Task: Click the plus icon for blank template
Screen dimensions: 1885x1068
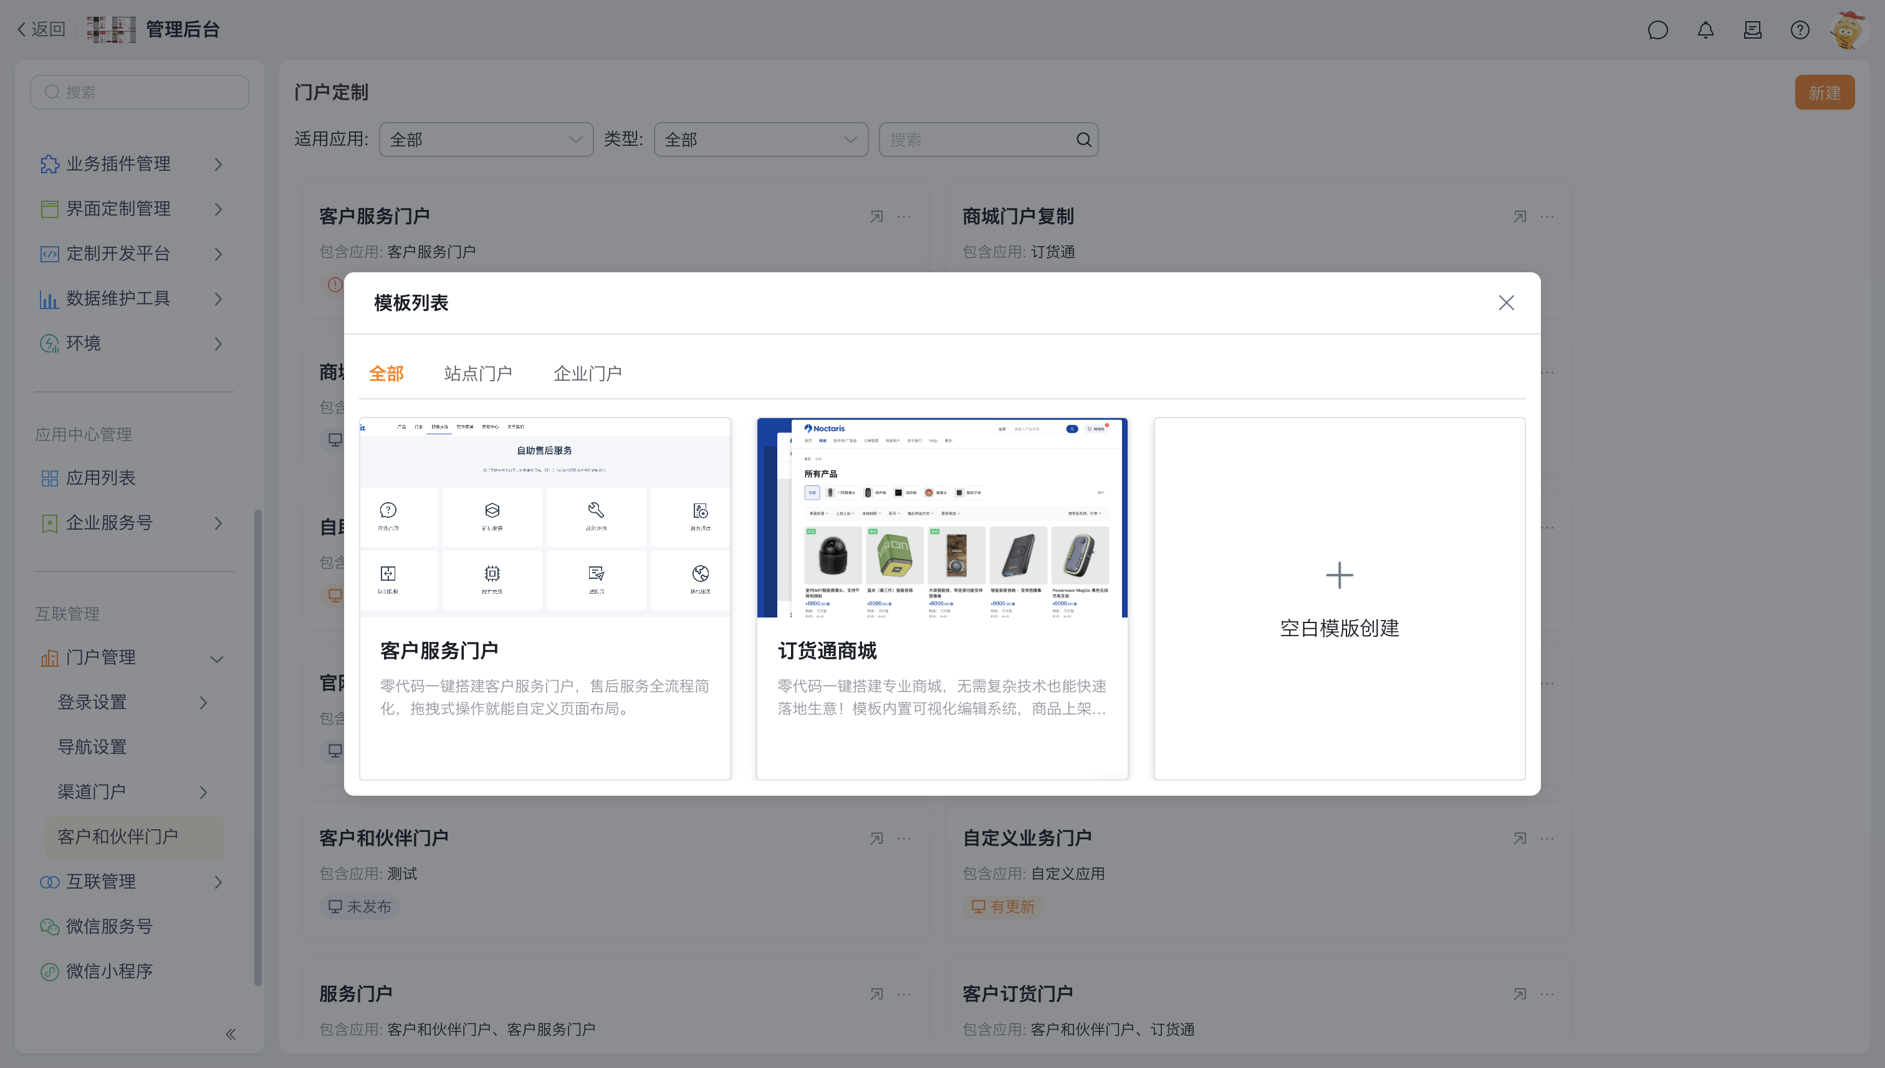Action: click(1339, 575)
